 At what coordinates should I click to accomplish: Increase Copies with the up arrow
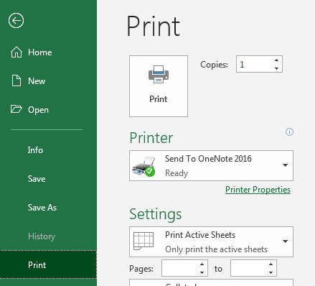277,60
